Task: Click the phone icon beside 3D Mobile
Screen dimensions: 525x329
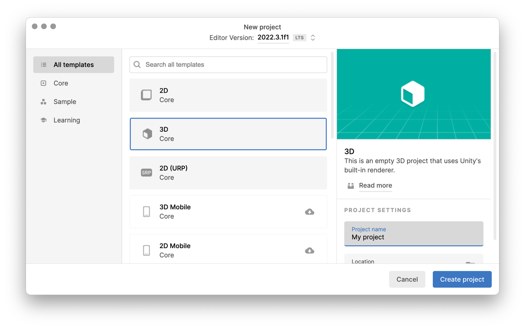Action: [x=146, y=212]
